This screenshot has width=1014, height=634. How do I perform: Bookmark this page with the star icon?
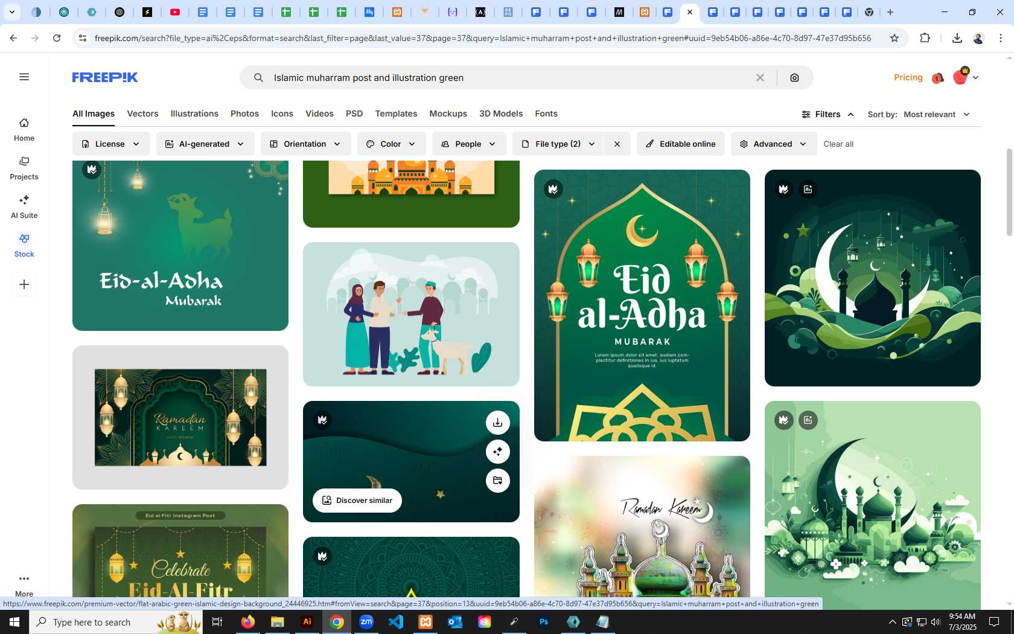(894, 38)
